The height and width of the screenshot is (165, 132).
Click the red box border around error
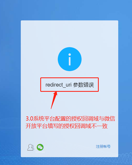click(x=70, y=78)
